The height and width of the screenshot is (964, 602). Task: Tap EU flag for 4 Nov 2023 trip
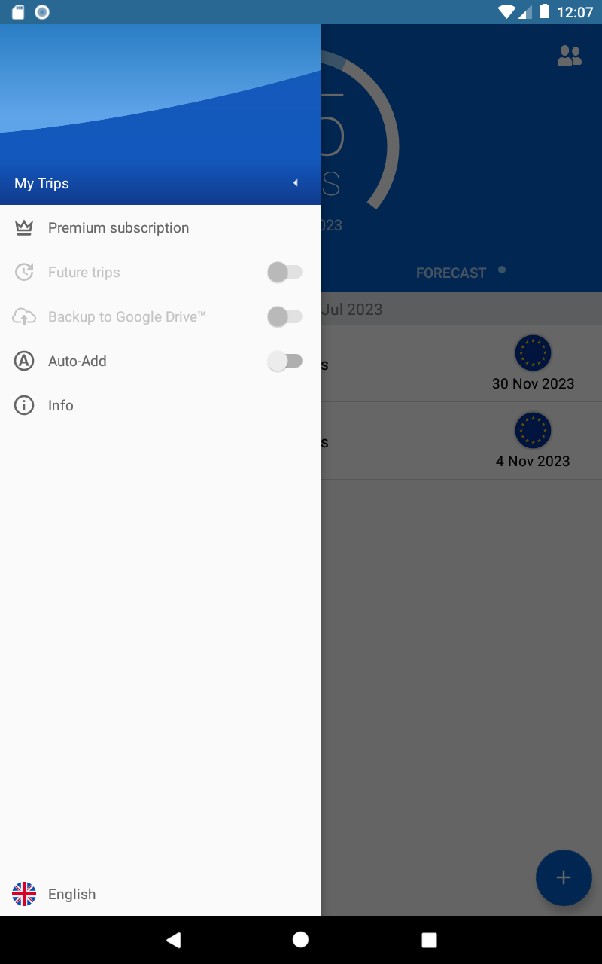tap(533, 430)
